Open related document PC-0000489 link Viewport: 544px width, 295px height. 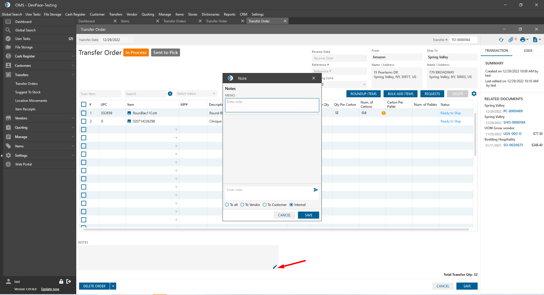pyautogui.click(x=513, y=111)
